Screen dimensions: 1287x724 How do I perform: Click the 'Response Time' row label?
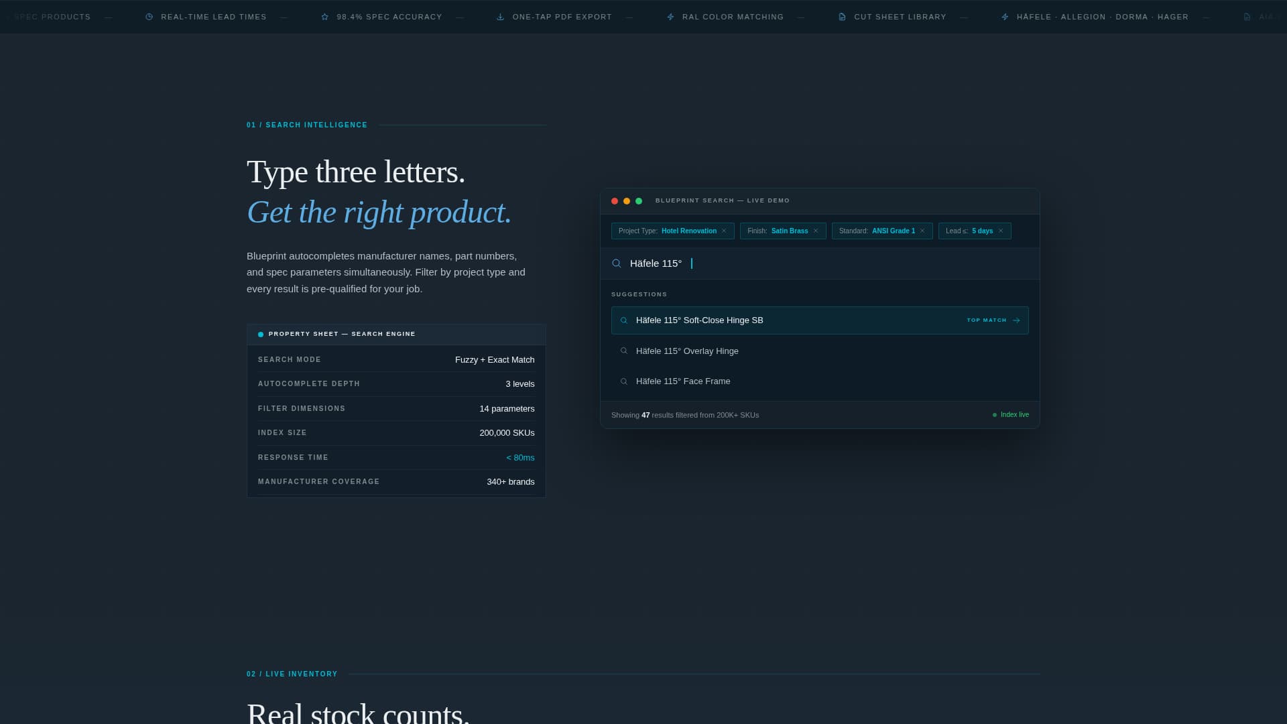(x=293, y=458)
